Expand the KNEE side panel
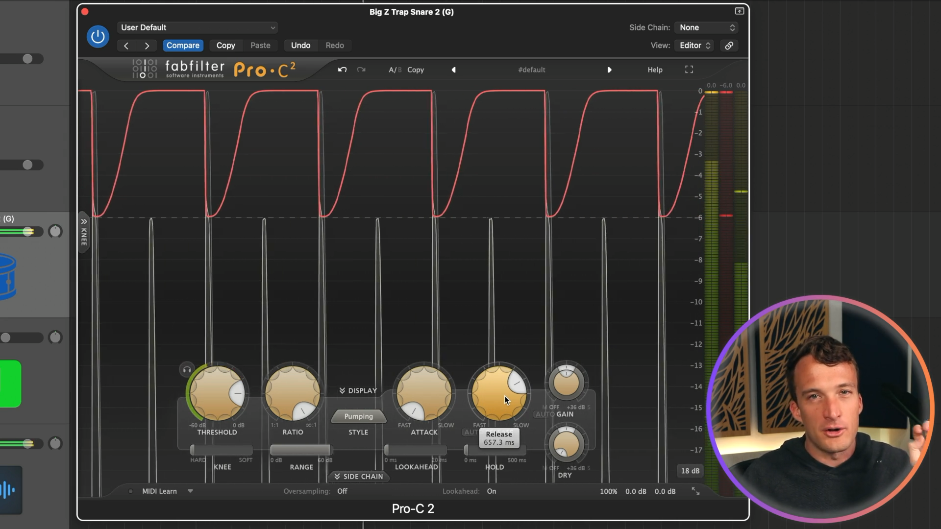The width and height of the screenshot is (941, 529). 84,233
